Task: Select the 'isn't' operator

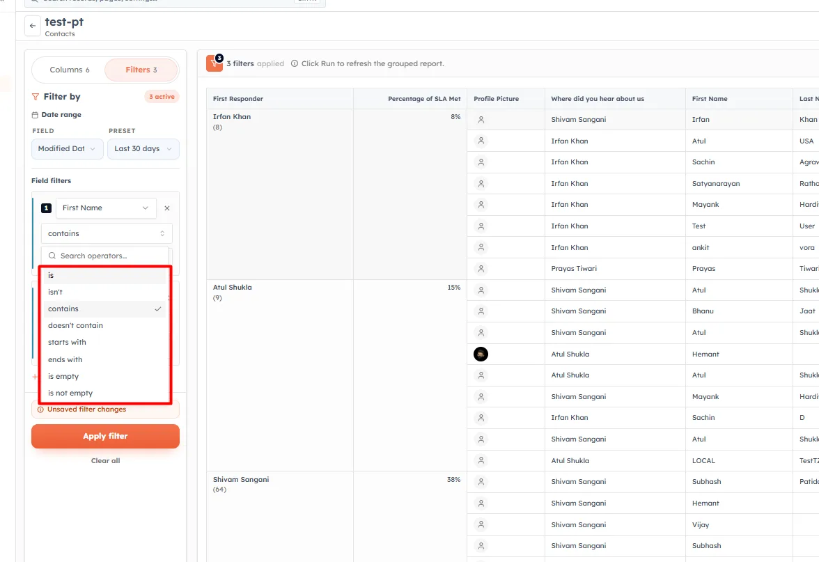Action: click(104, 292)
